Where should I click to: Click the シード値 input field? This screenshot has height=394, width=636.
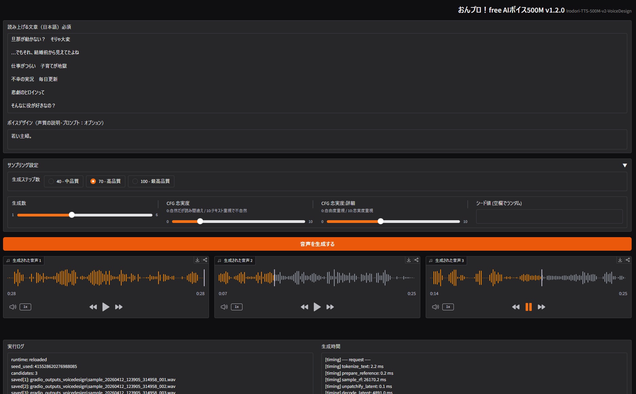click(549, 216)
